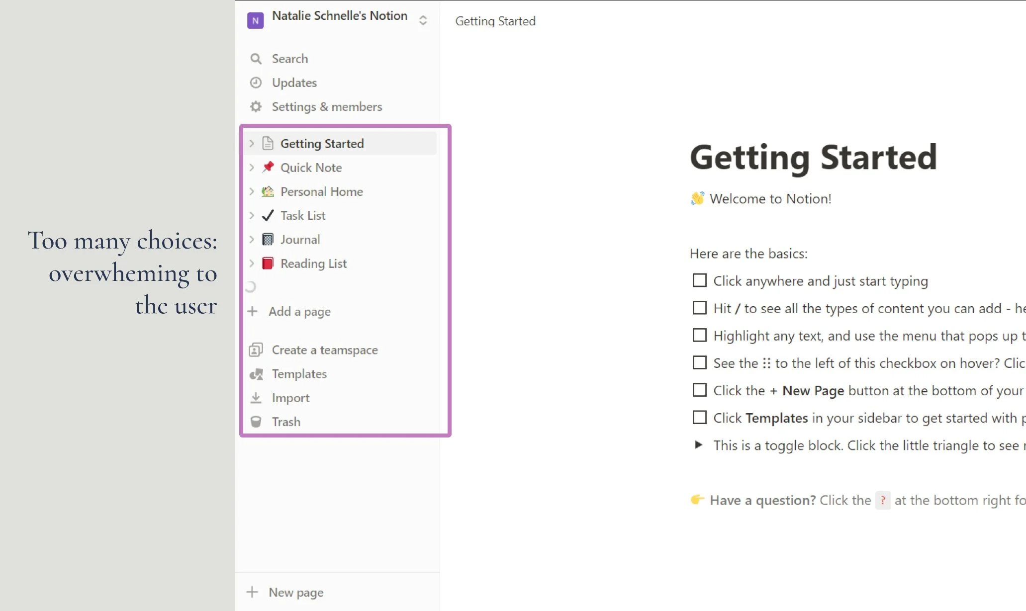
Task: Click the Settings & members gear icon
Action: click(x=256, y=106)
